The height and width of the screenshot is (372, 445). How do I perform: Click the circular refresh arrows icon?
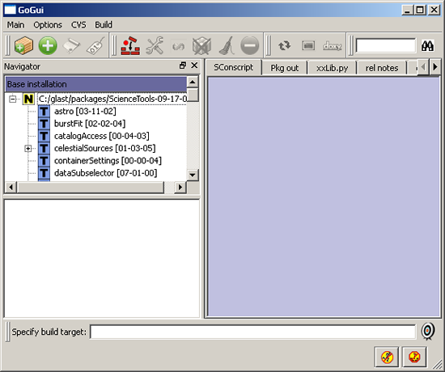(x=284, y=45)
